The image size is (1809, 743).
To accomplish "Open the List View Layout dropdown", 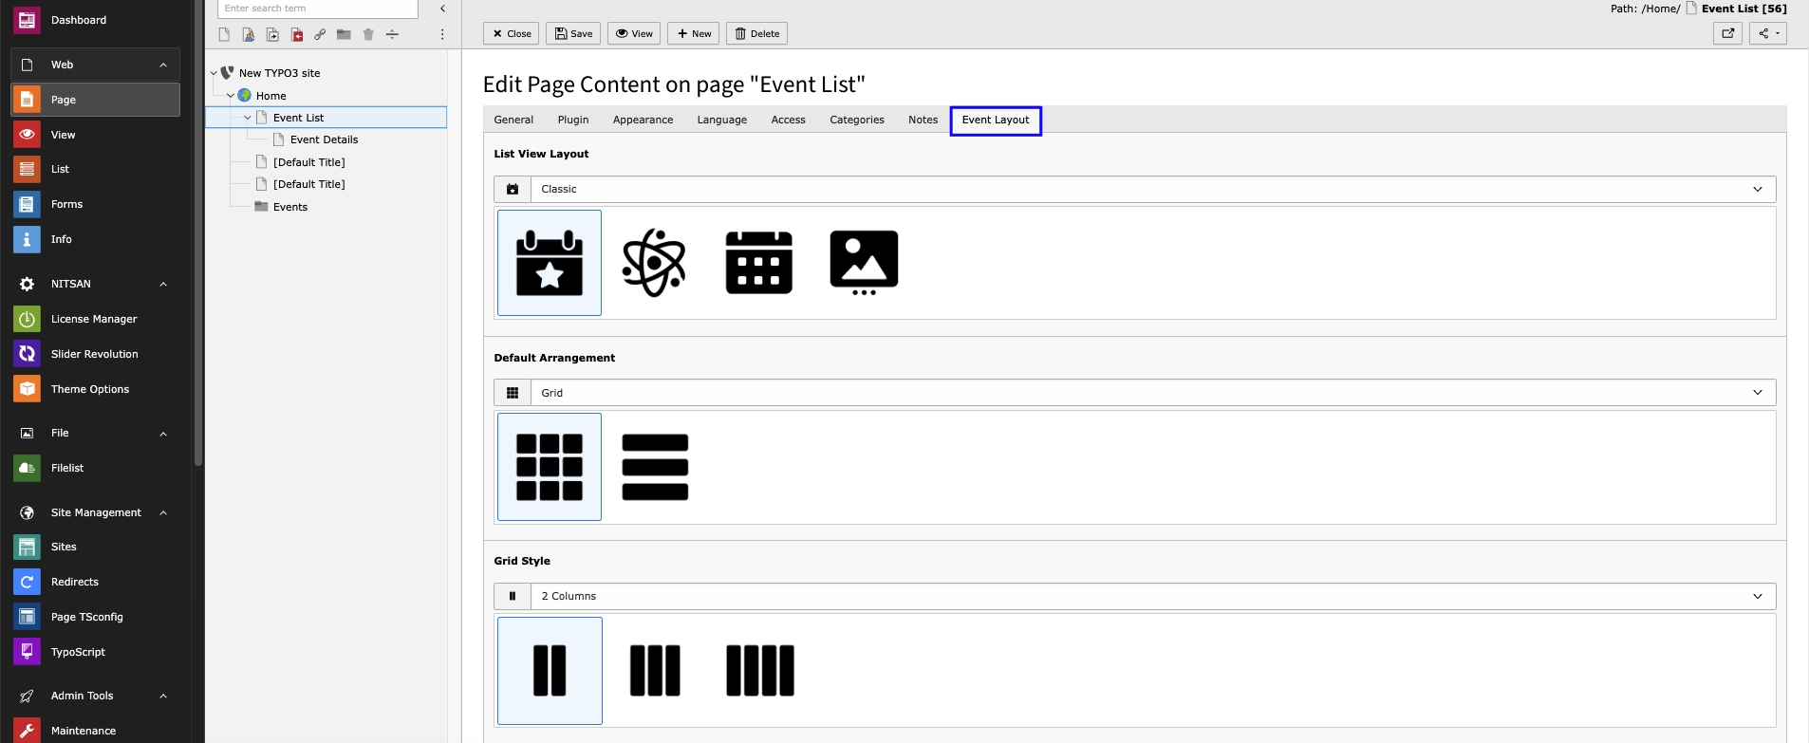I will point(1134,189).
